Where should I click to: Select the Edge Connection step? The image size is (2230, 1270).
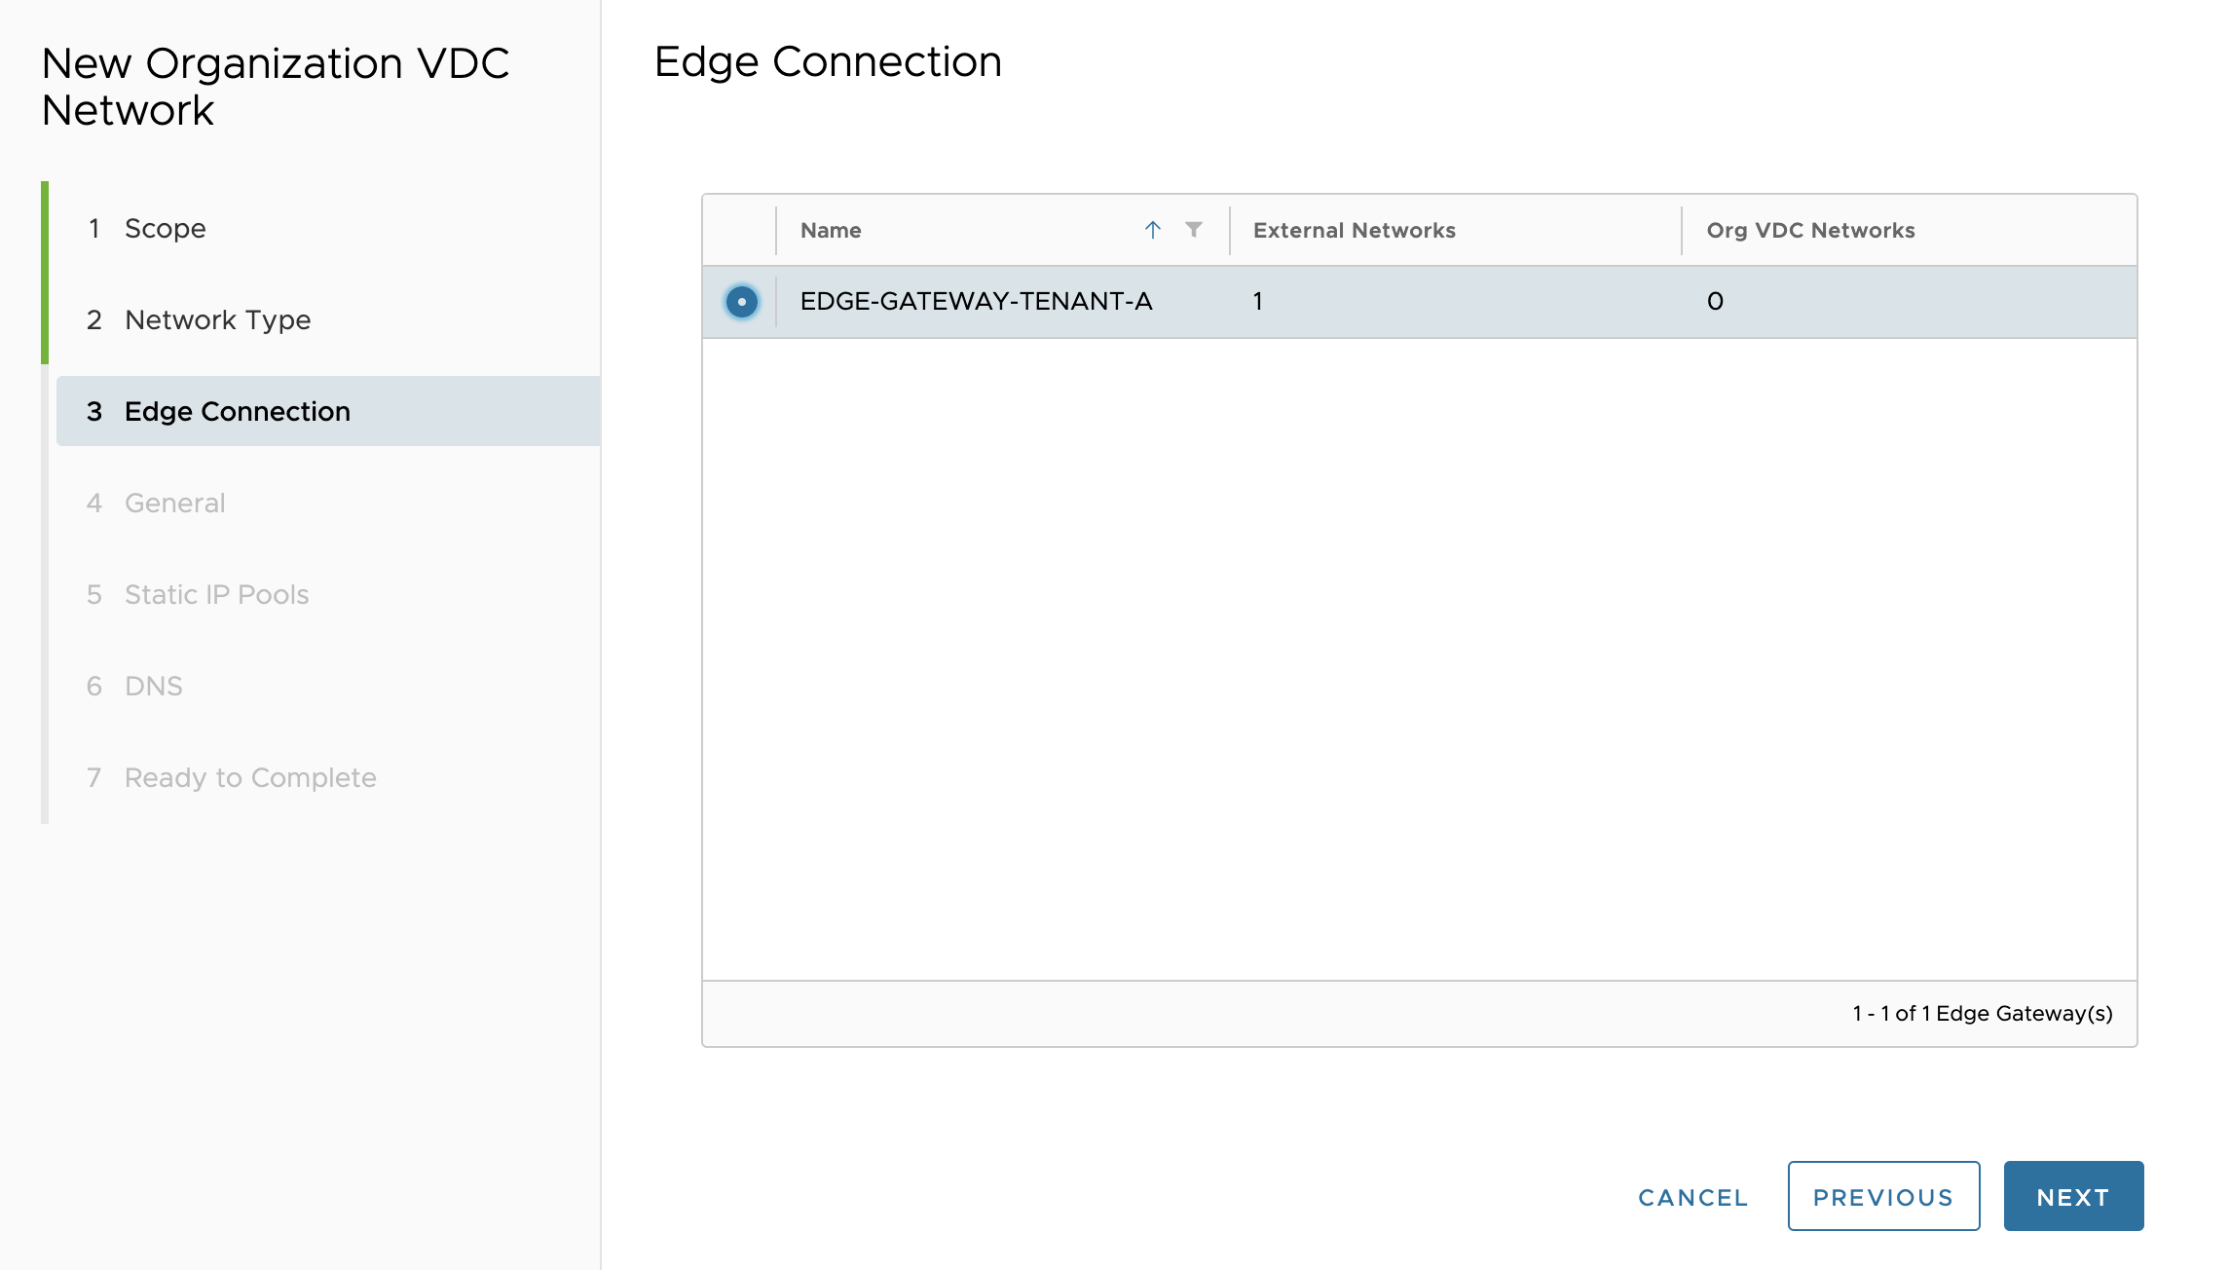click(237, 411)
